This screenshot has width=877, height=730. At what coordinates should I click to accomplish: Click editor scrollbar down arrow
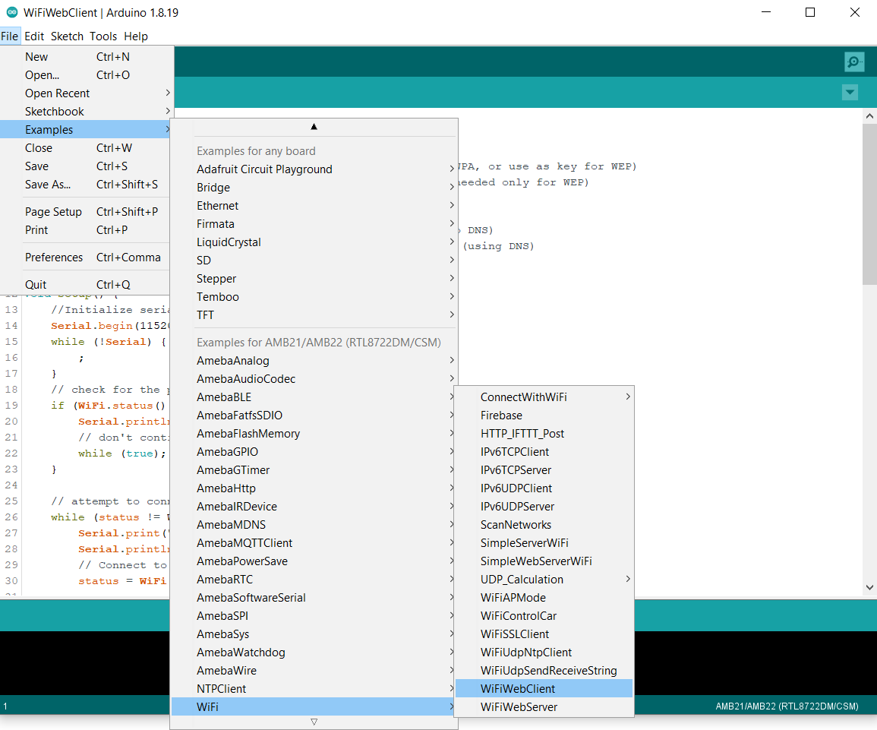click(x=869, y=587)
